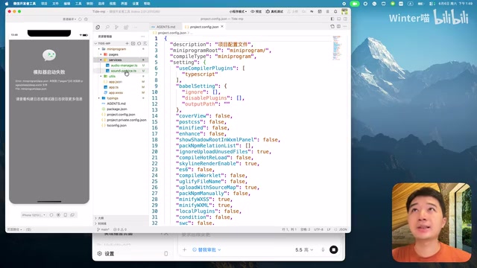
Task: Click the refresh explorer icon
Action: pos(139,43)
